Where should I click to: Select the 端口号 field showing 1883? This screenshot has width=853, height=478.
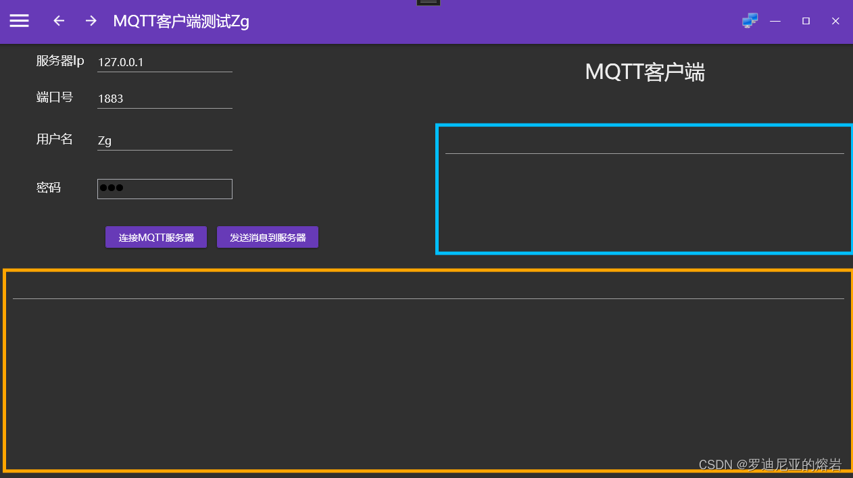click(164, 98)
